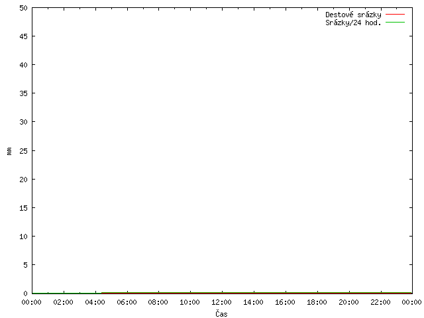424x318 pixels.
Task: Click the green legend line sample
Action: (395, 22)
